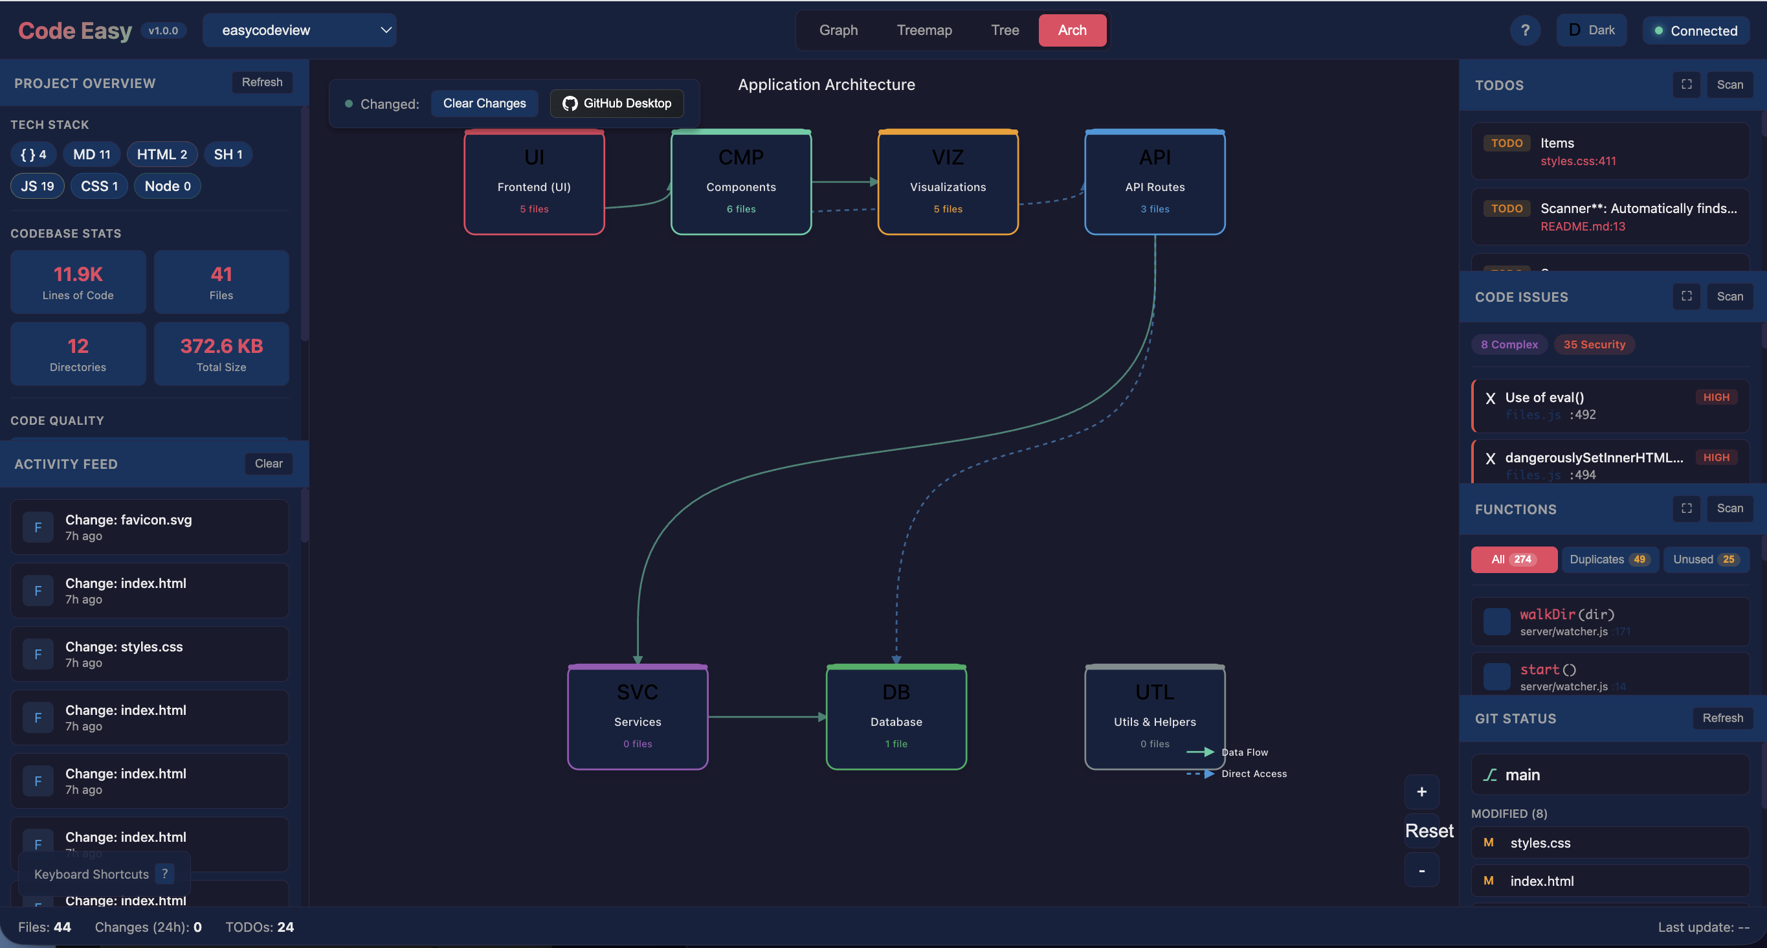This screenshot has width=1767, height=948.
Task: Expand the FUNCTIONS panel fullscreen icon
Action: (x=1687, y=509)
